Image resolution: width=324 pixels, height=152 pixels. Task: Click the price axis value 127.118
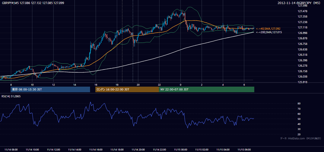tap(302, 27)
